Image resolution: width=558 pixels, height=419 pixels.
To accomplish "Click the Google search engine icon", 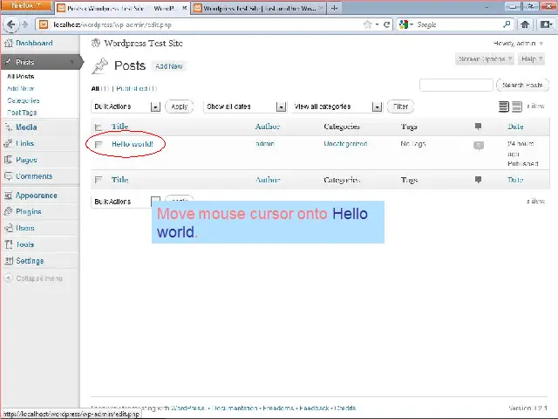I will pos(404,24).
